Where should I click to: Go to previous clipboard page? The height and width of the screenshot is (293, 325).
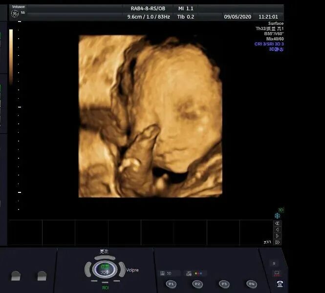[x=277, y=230]
